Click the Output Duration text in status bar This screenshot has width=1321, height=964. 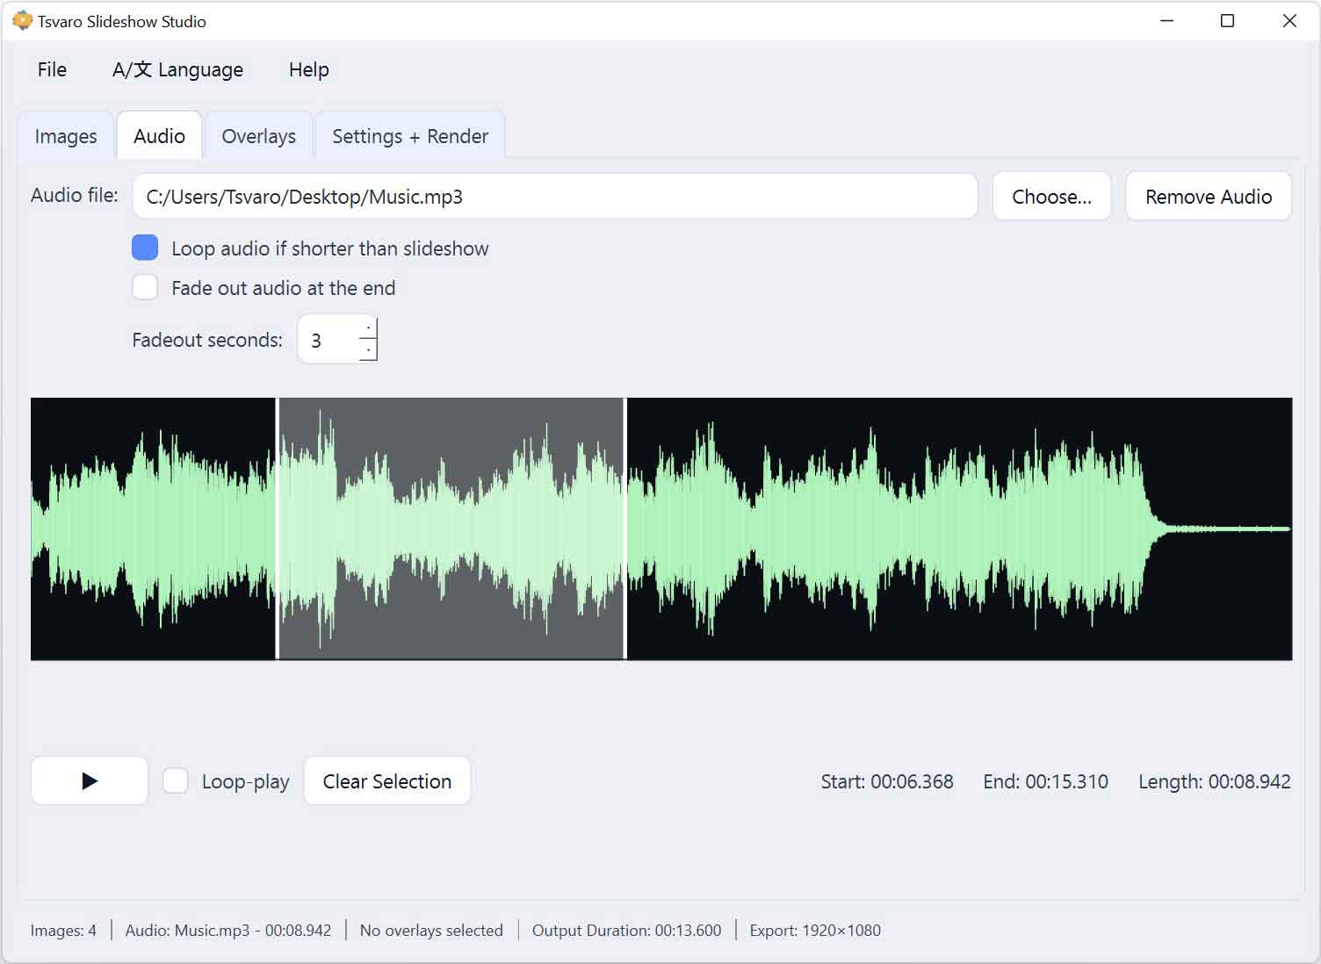click(x=626, y=930)
